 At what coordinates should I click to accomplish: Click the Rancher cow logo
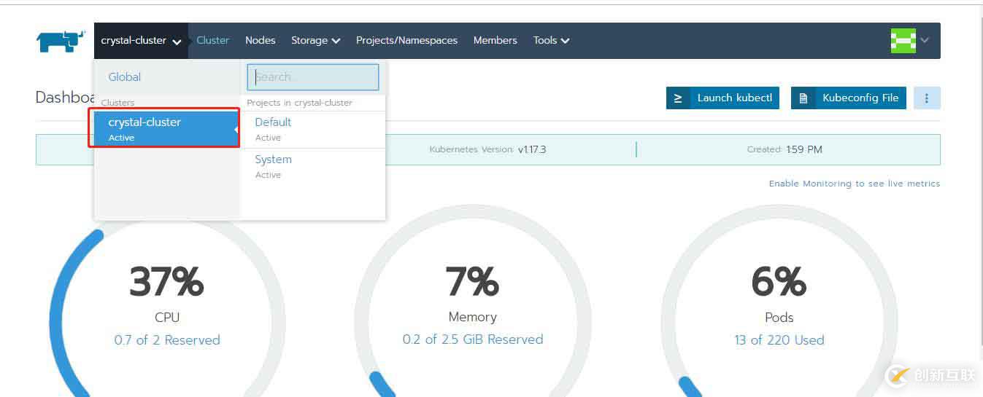(x=61, y=42)
